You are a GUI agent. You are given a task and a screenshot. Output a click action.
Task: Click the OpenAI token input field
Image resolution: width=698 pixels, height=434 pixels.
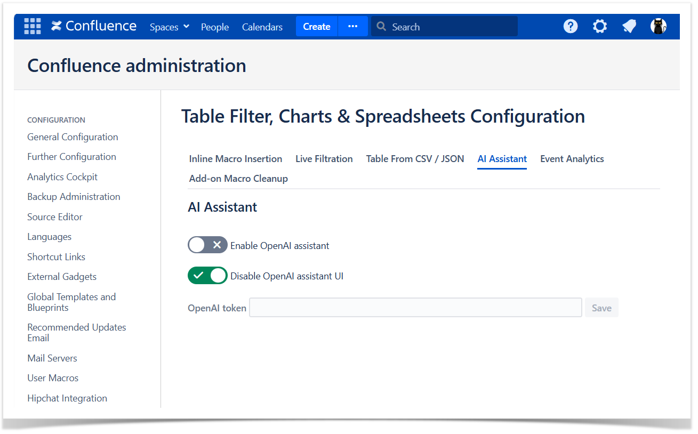click(x=415, y=308)
